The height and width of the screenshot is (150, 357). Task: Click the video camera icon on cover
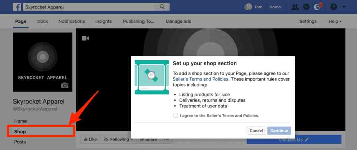coord(85,38)
